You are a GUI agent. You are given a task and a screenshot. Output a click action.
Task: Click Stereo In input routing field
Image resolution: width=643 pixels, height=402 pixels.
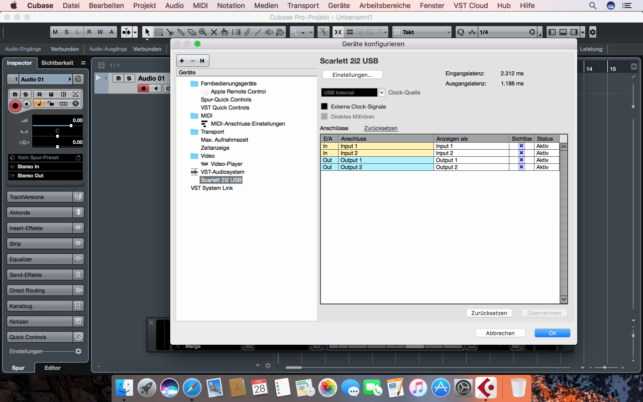pyautogui.click(x=45, y=167)
